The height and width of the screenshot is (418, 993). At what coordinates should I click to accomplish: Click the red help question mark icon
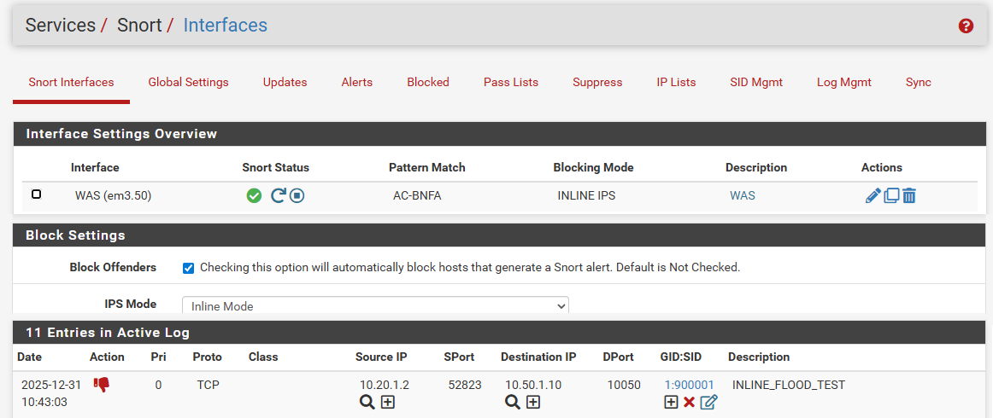(966, 26)
